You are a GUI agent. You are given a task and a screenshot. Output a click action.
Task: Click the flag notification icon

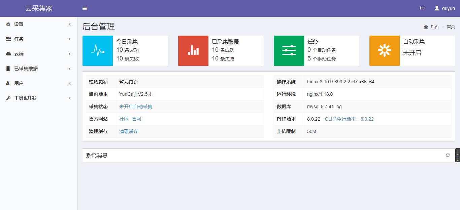422,8
